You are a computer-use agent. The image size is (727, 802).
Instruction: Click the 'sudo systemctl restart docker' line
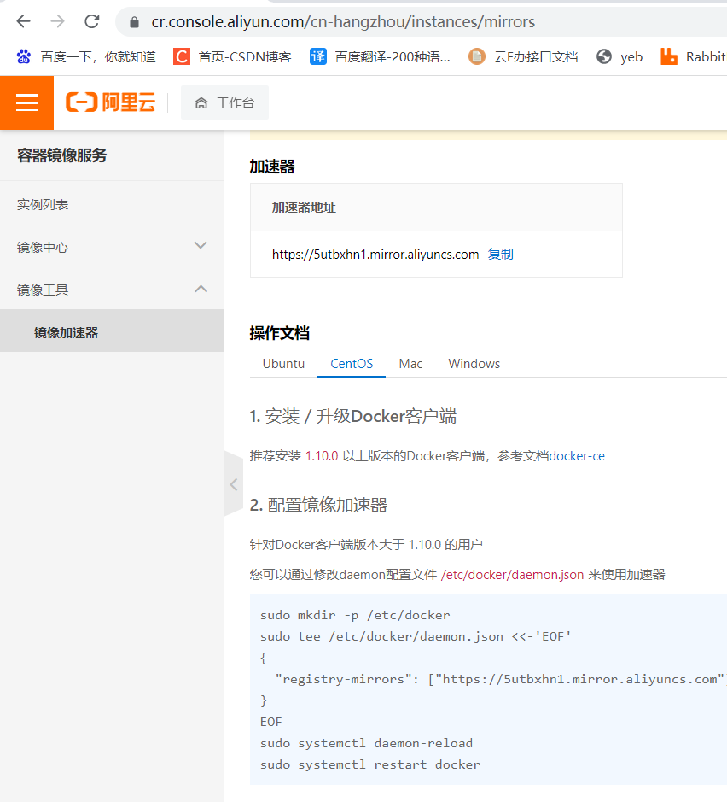[x=370, y=764]
